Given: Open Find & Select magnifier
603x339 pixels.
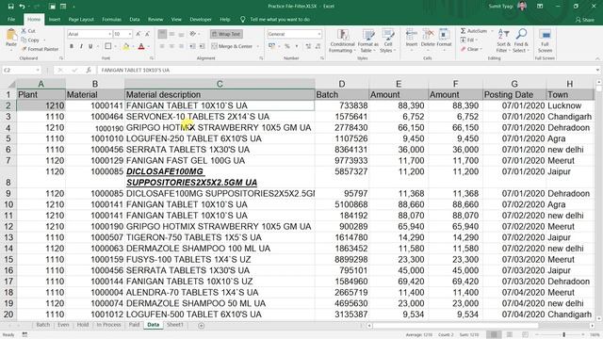Looking at the screenshot, I should click(521, 40).
